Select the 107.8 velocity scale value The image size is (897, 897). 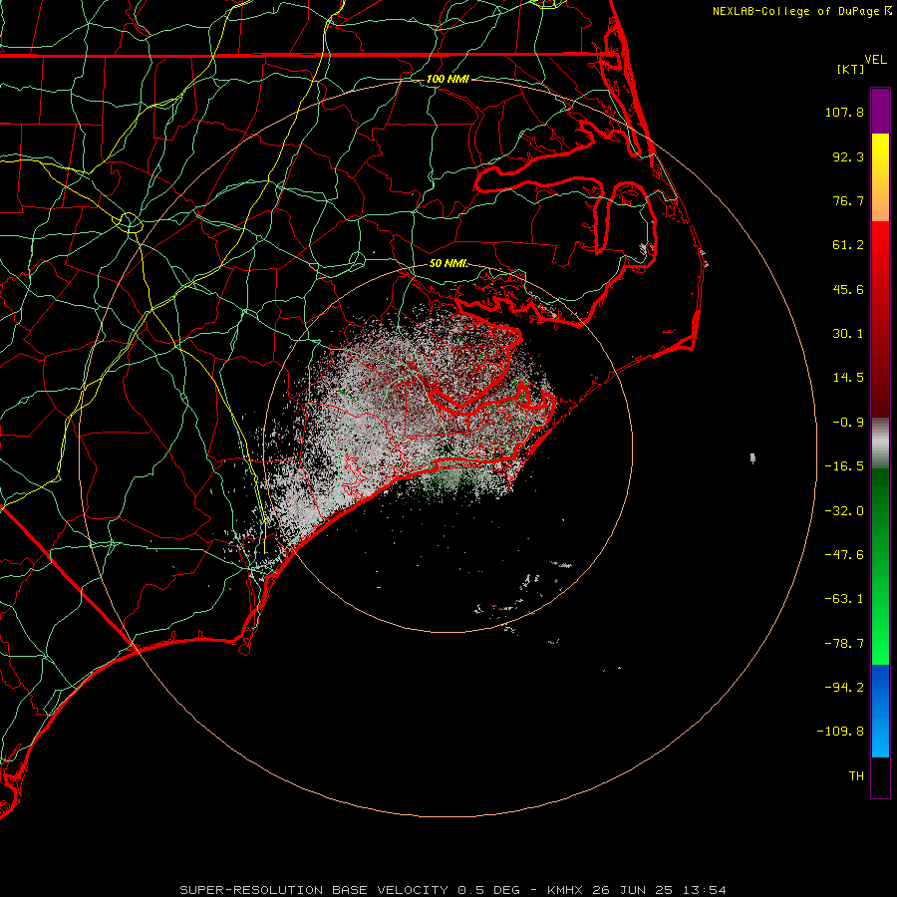point(844,113)
